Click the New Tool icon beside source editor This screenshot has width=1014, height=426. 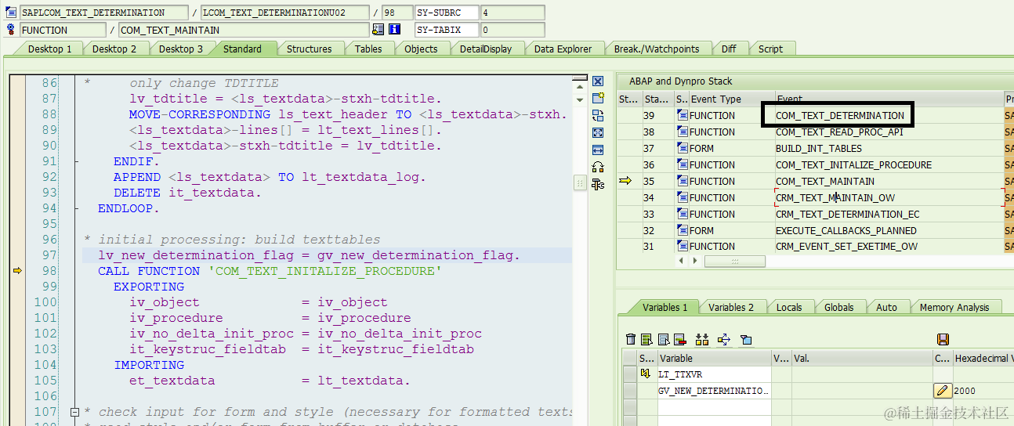point(598,99)
